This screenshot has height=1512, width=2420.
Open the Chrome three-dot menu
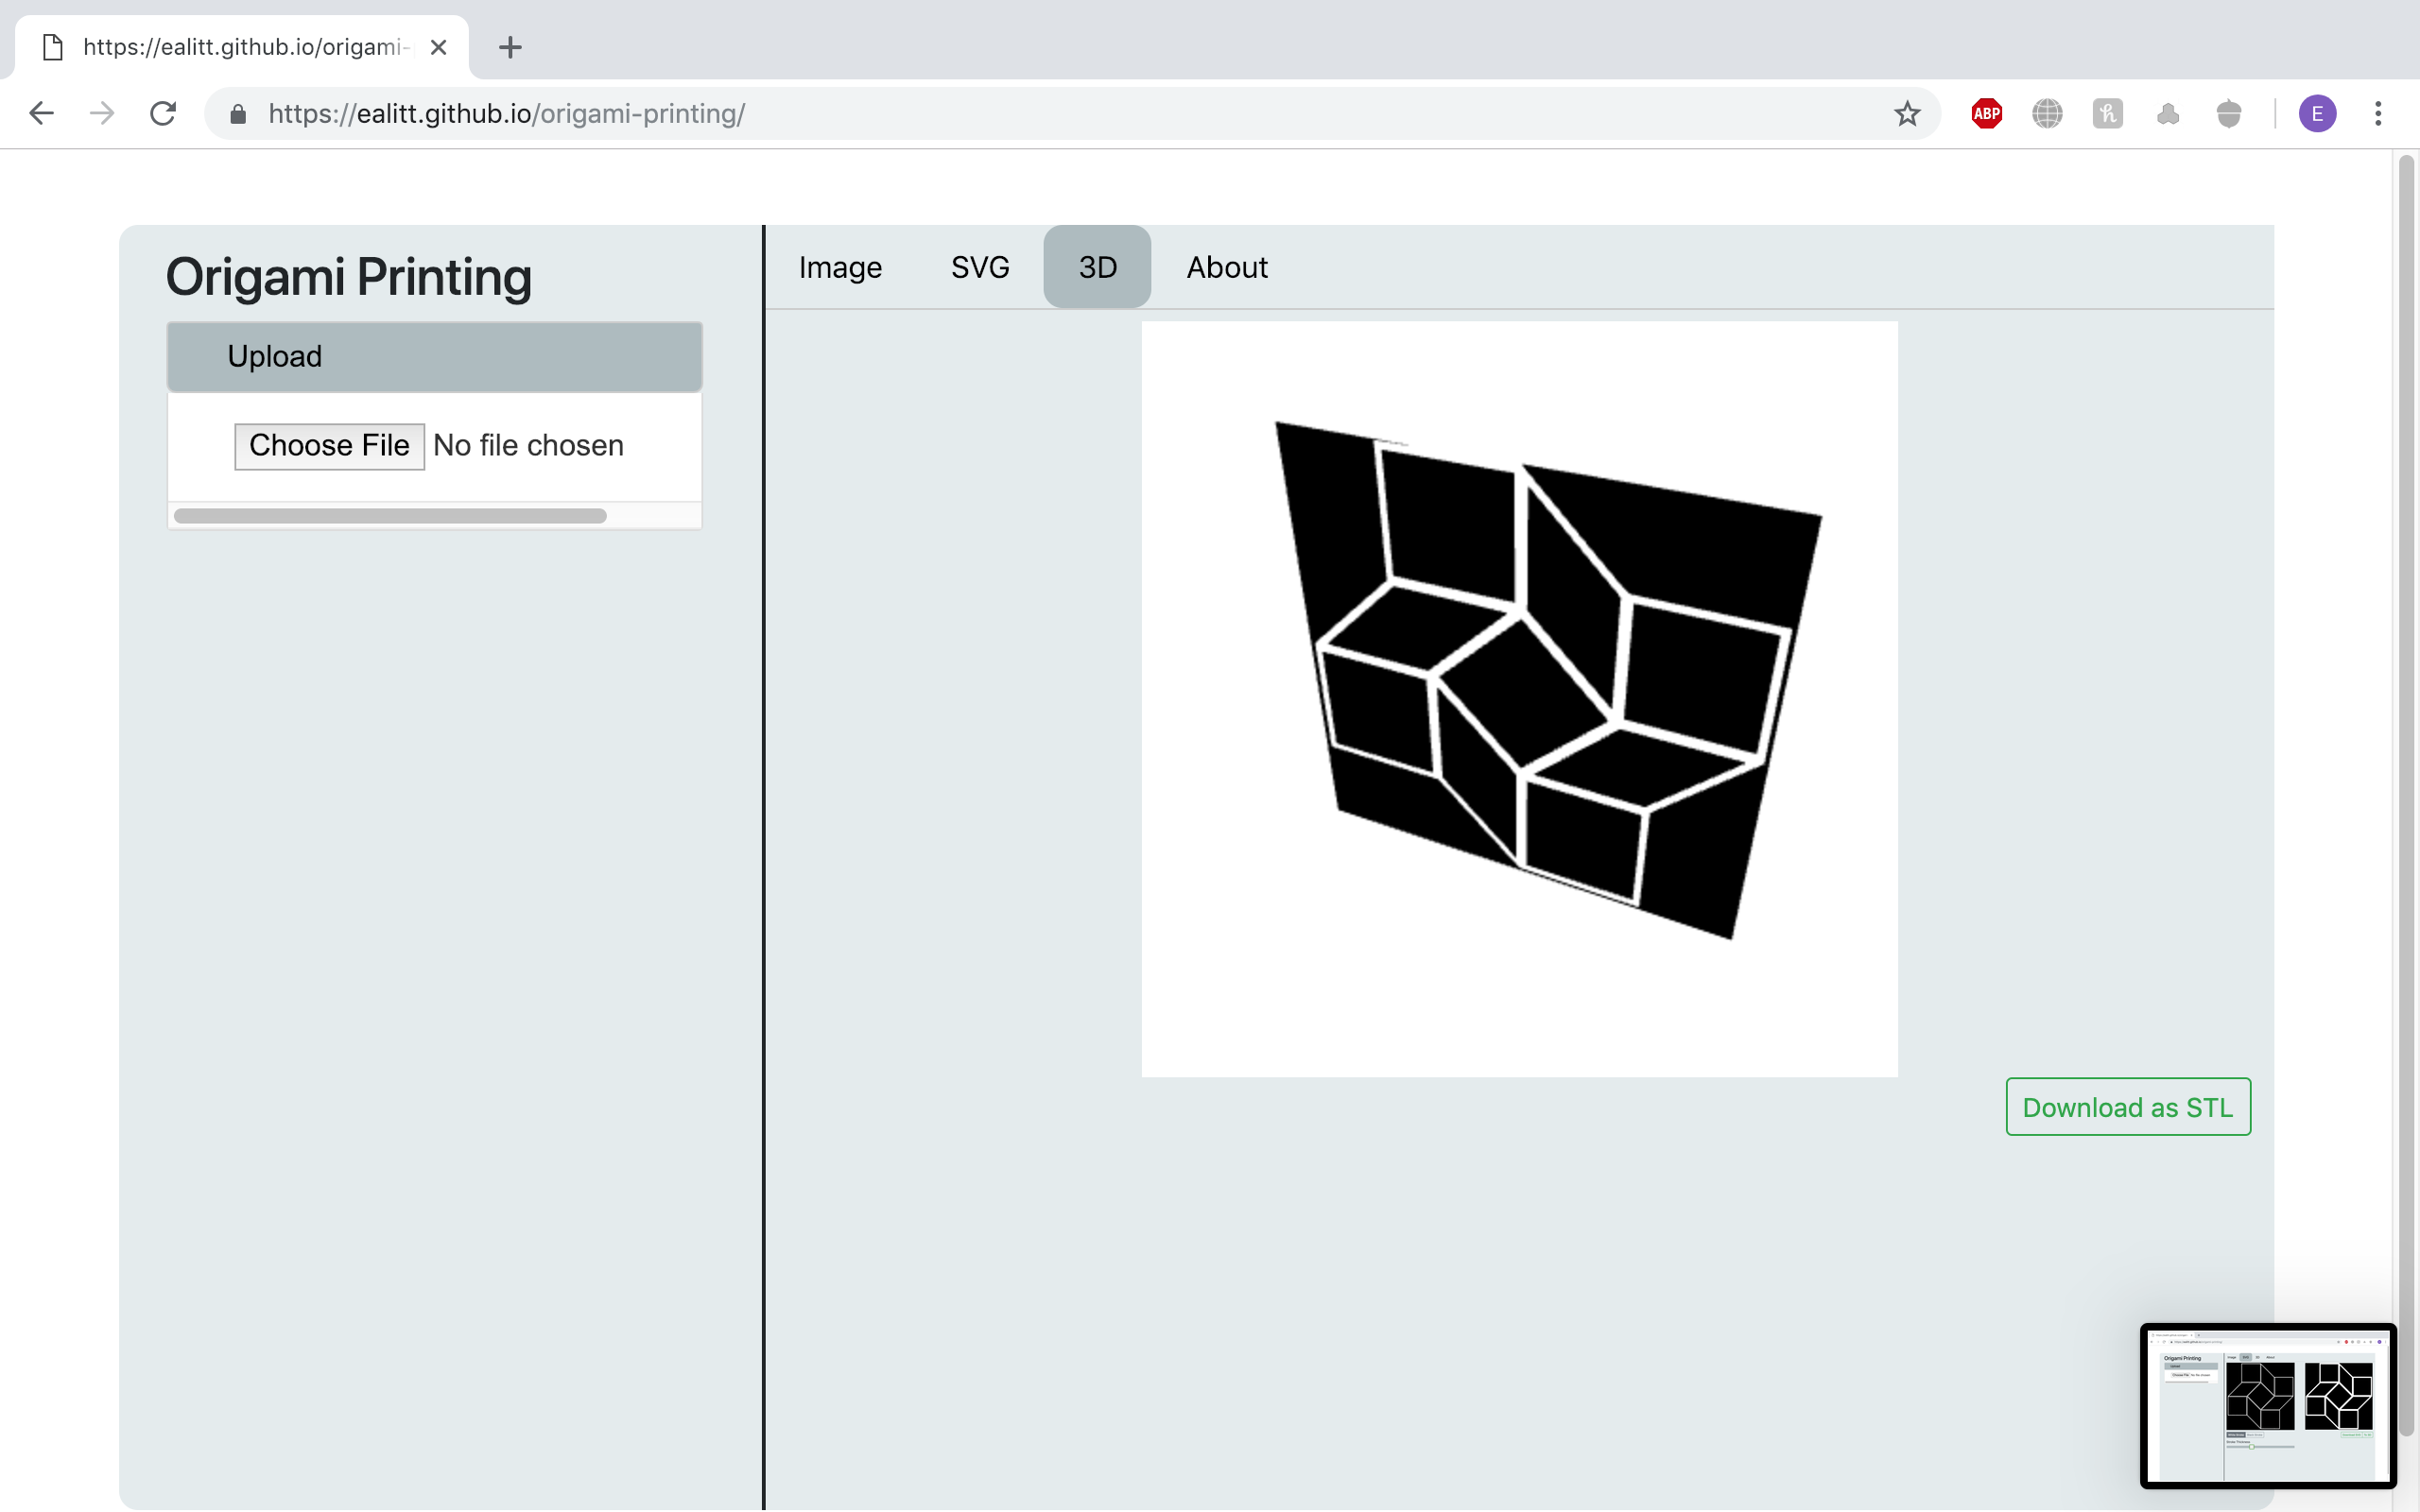pos(2379,113)
